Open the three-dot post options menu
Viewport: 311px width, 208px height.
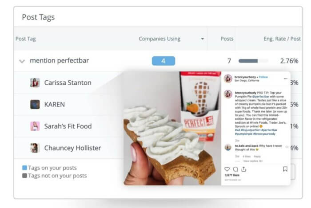coord(286,78)
